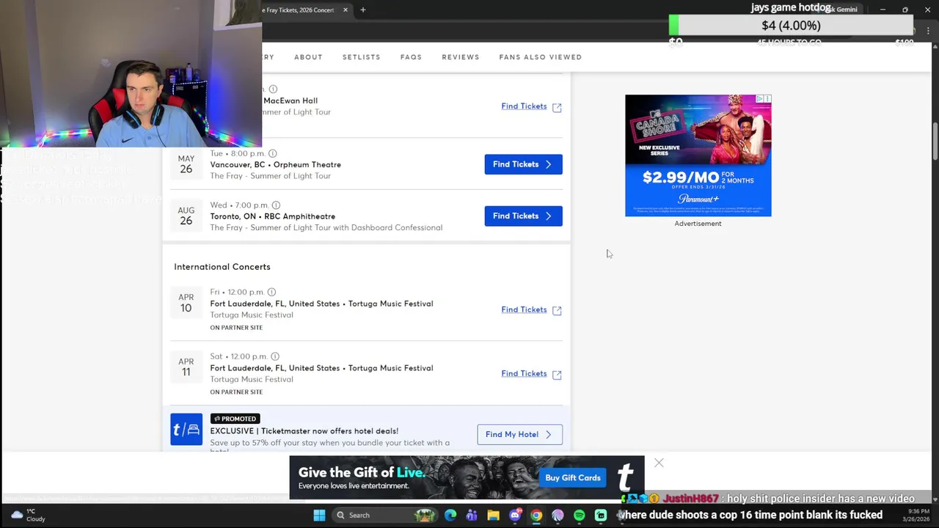This screenshot has height=528, width=939.
Task: Go to the Reviews section
Action: (461, 57)
